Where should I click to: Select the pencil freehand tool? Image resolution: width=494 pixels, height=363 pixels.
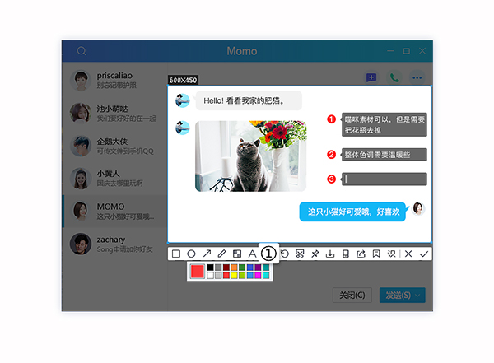[x=221, y=254]
